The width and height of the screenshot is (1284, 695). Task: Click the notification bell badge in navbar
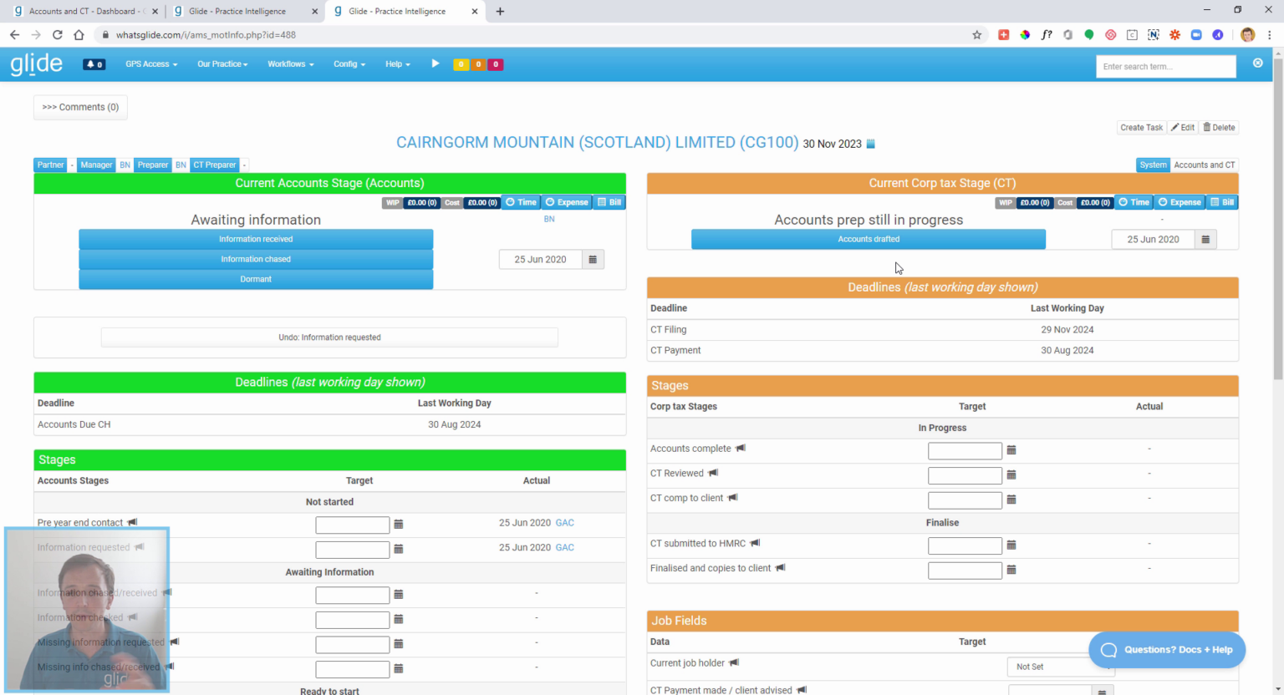pyautogui.click(x=94, y=64)
